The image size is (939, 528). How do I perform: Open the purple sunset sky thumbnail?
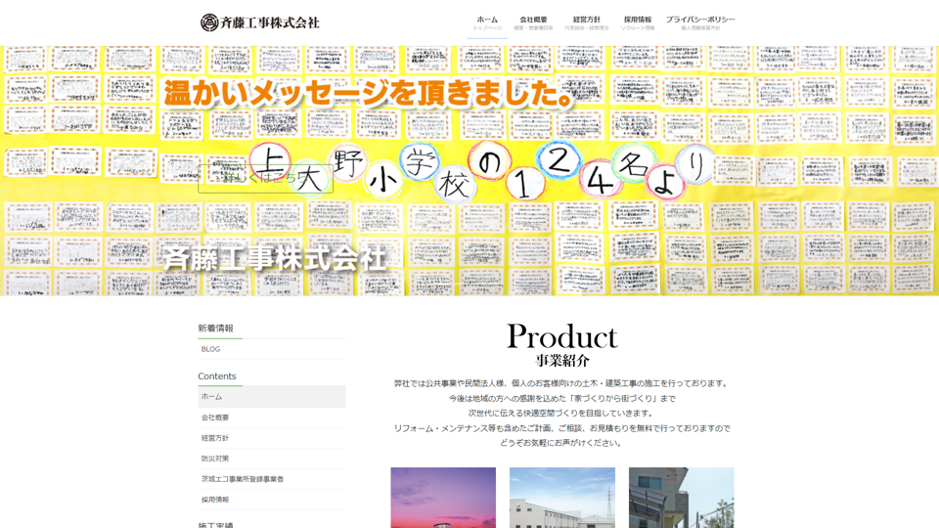point(443,498)
